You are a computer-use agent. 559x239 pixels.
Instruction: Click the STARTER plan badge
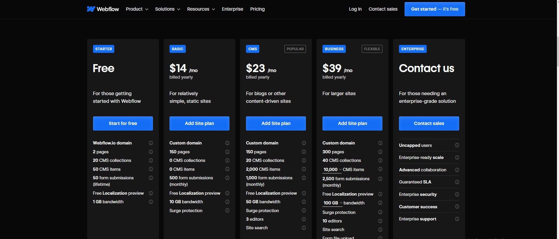(x=104, y=49)
